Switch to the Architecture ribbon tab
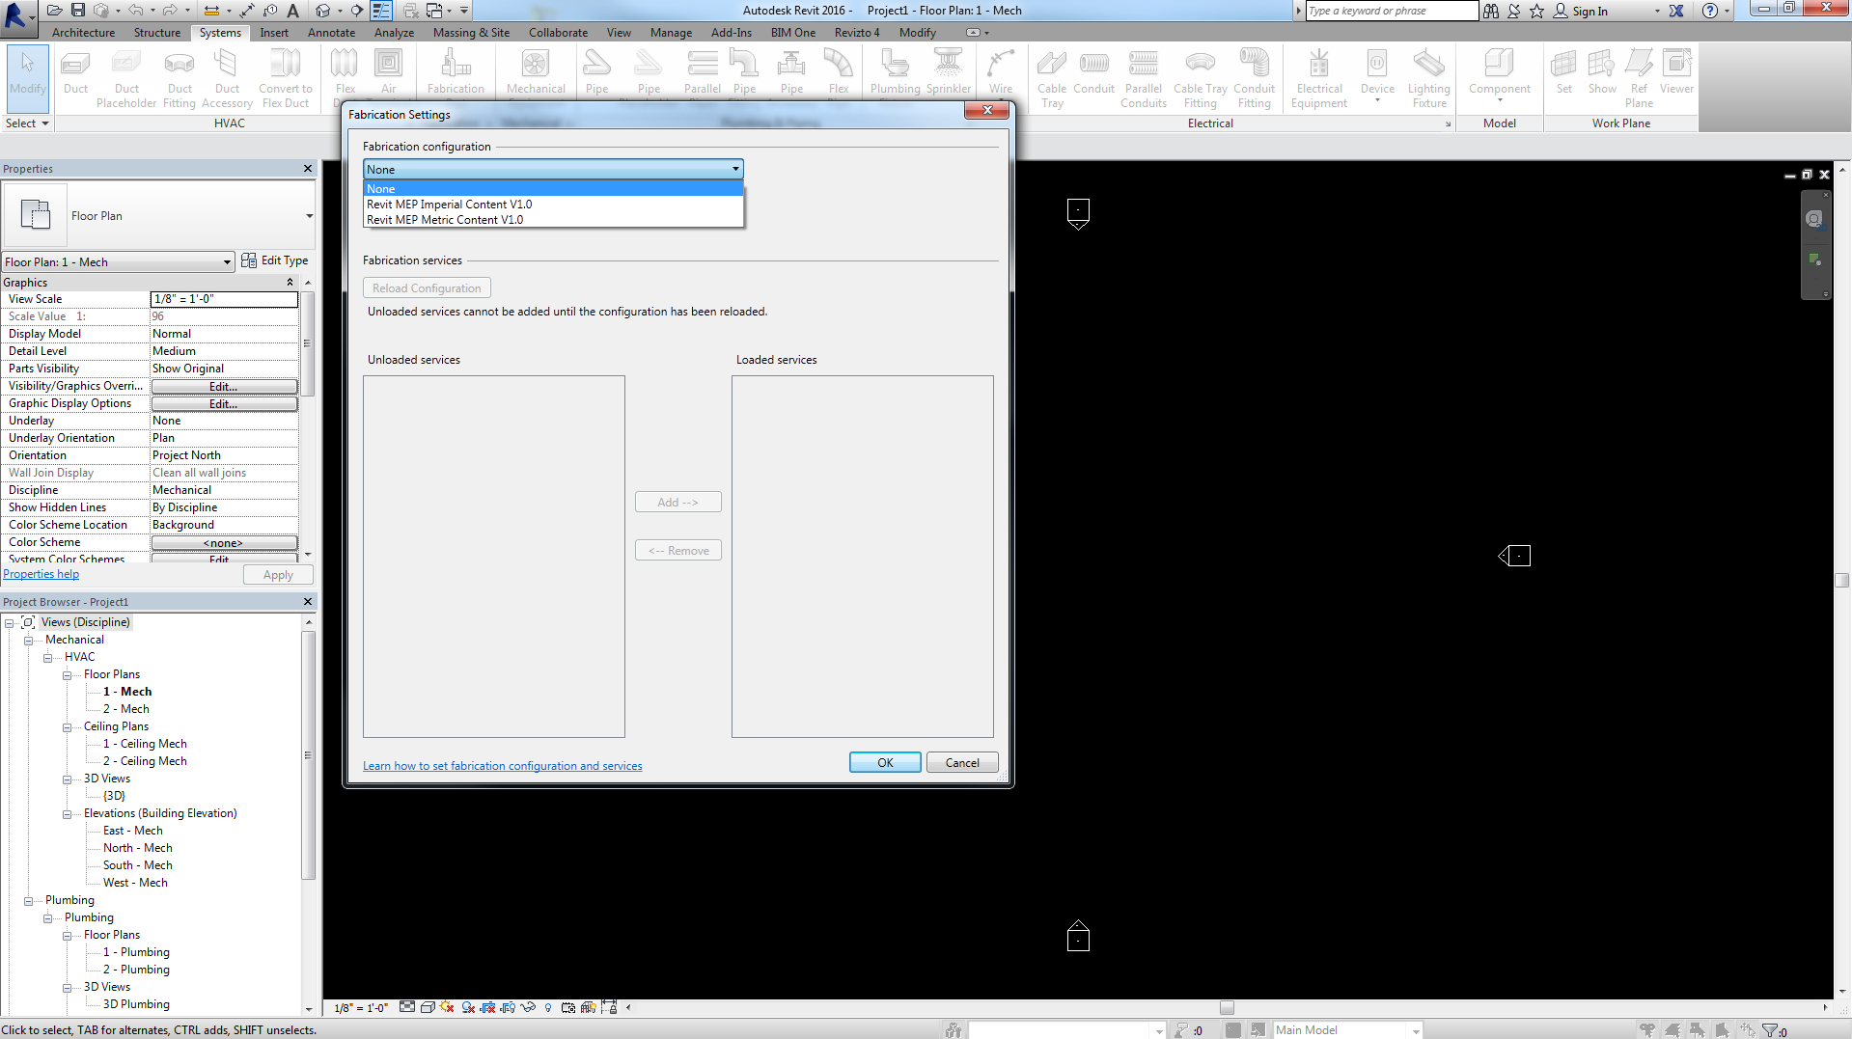1852x1039 pixels. pyautogui.click(x=83, y=32)
